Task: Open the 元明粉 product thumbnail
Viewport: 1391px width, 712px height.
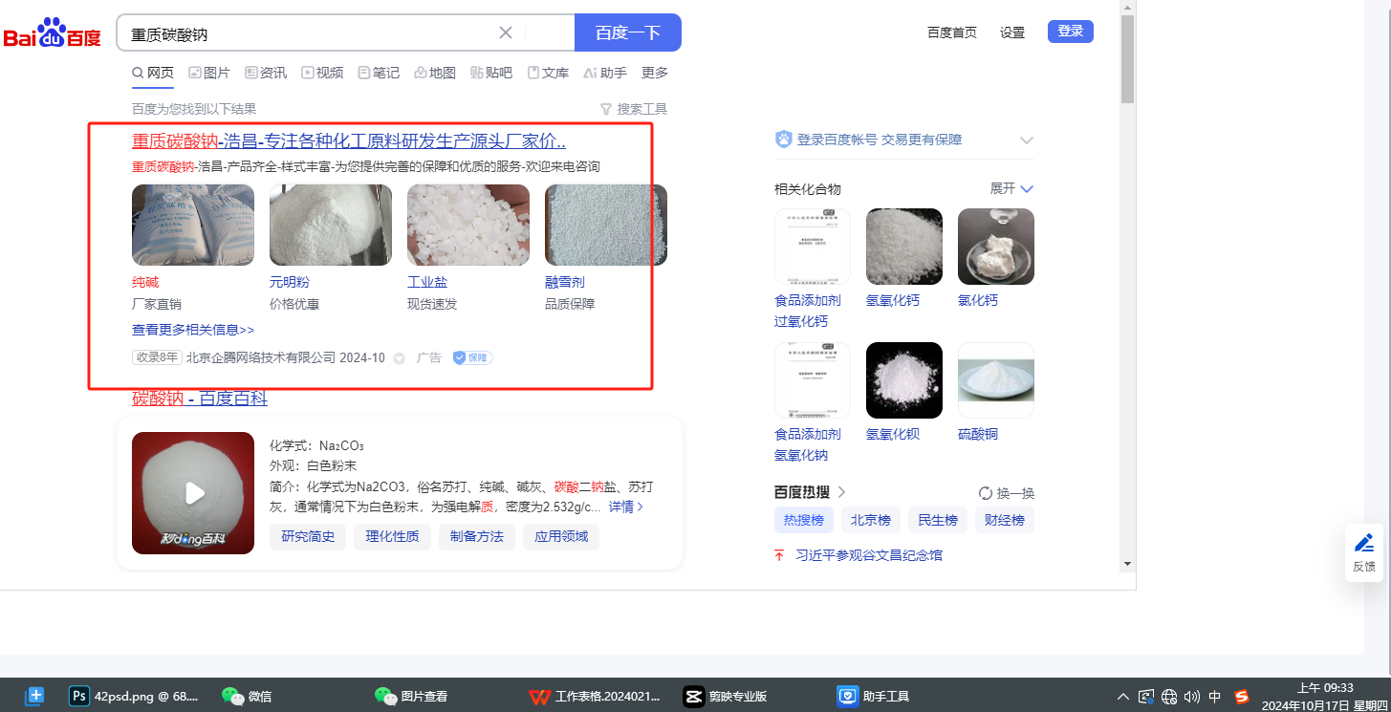Action: click(331, 226)
